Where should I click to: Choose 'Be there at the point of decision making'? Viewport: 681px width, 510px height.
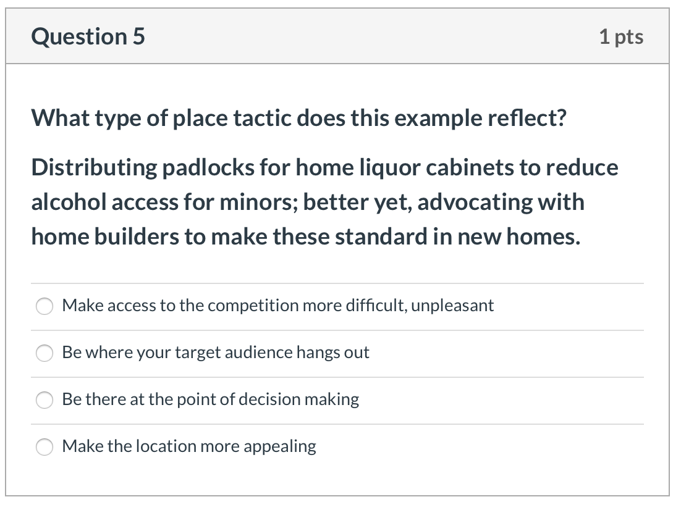click(44, 400)
